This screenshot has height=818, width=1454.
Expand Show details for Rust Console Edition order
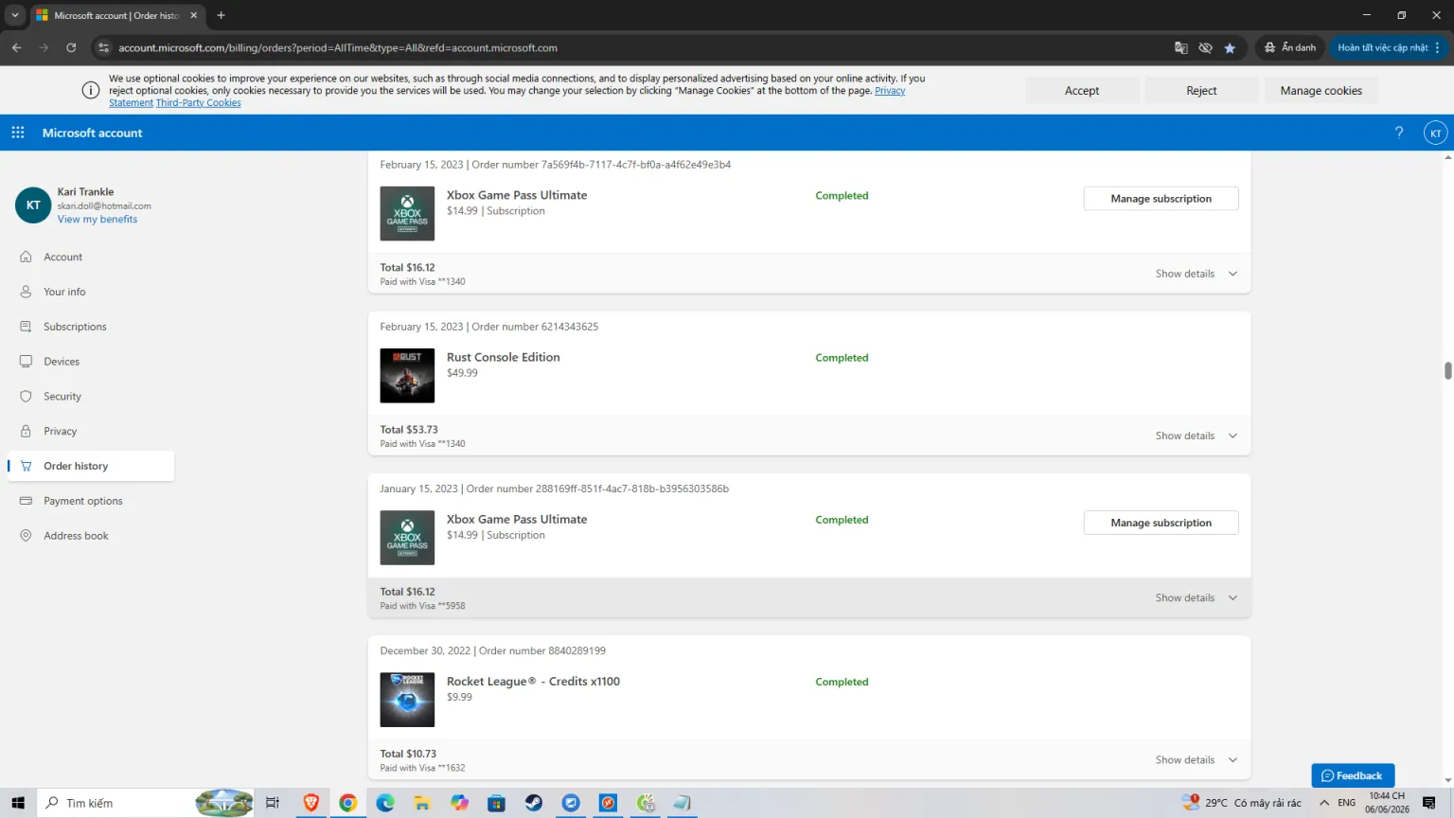[x=1197, y=436]
